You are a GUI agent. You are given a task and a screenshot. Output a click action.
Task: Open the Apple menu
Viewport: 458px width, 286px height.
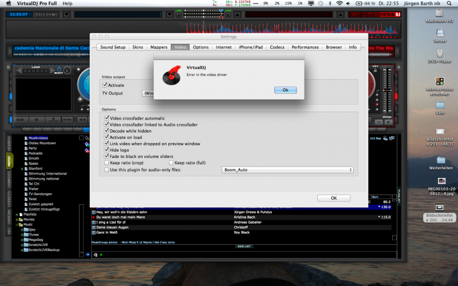point(9,3)
